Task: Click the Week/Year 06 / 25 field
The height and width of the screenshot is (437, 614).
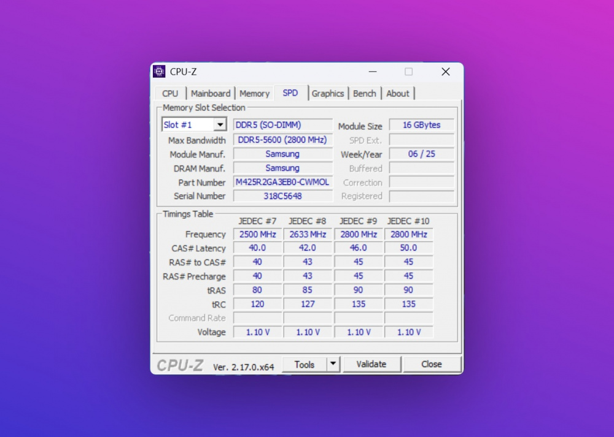Action: click(421, 154)
